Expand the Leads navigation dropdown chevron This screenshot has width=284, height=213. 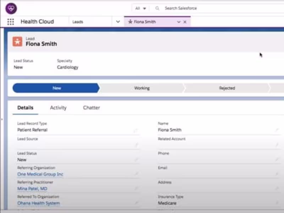[118, 22]
